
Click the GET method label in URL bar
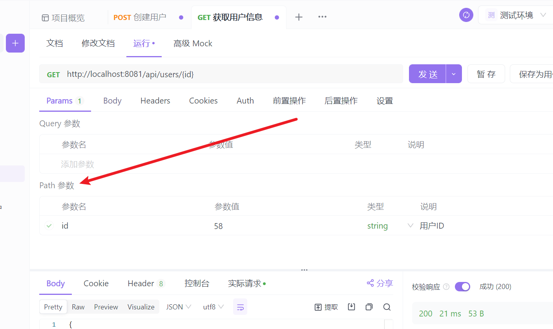pos(53,75)
